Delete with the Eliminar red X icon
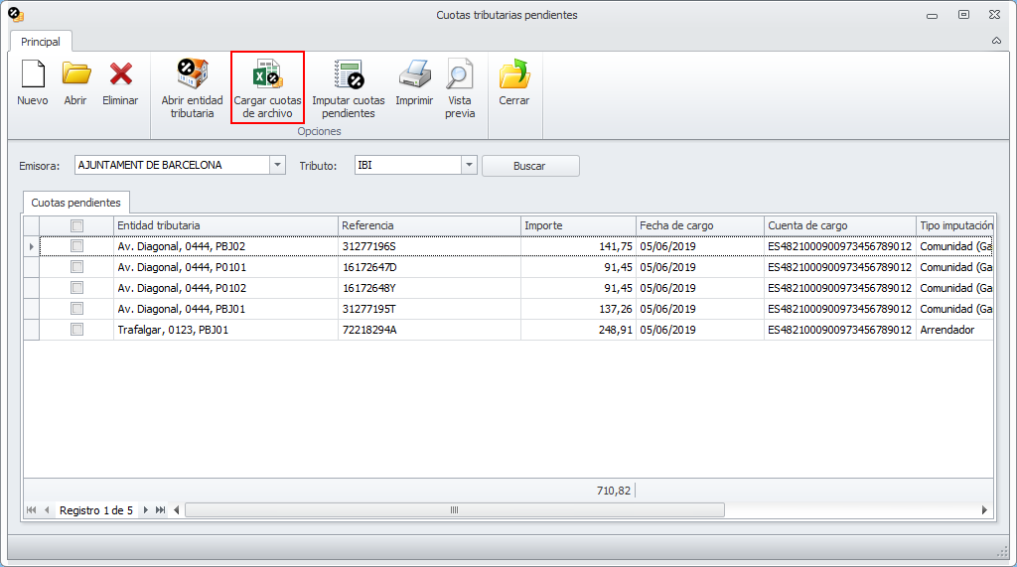The width and height of the screenshot is (1017, 567). [x=120, y=73]
